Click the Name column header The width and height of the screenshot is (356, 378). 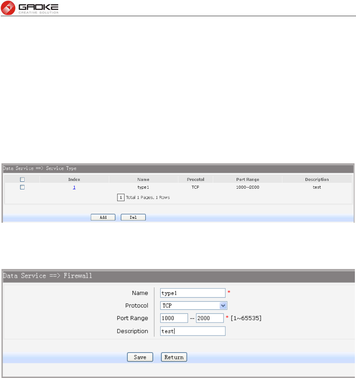click(x=143, y=179)
